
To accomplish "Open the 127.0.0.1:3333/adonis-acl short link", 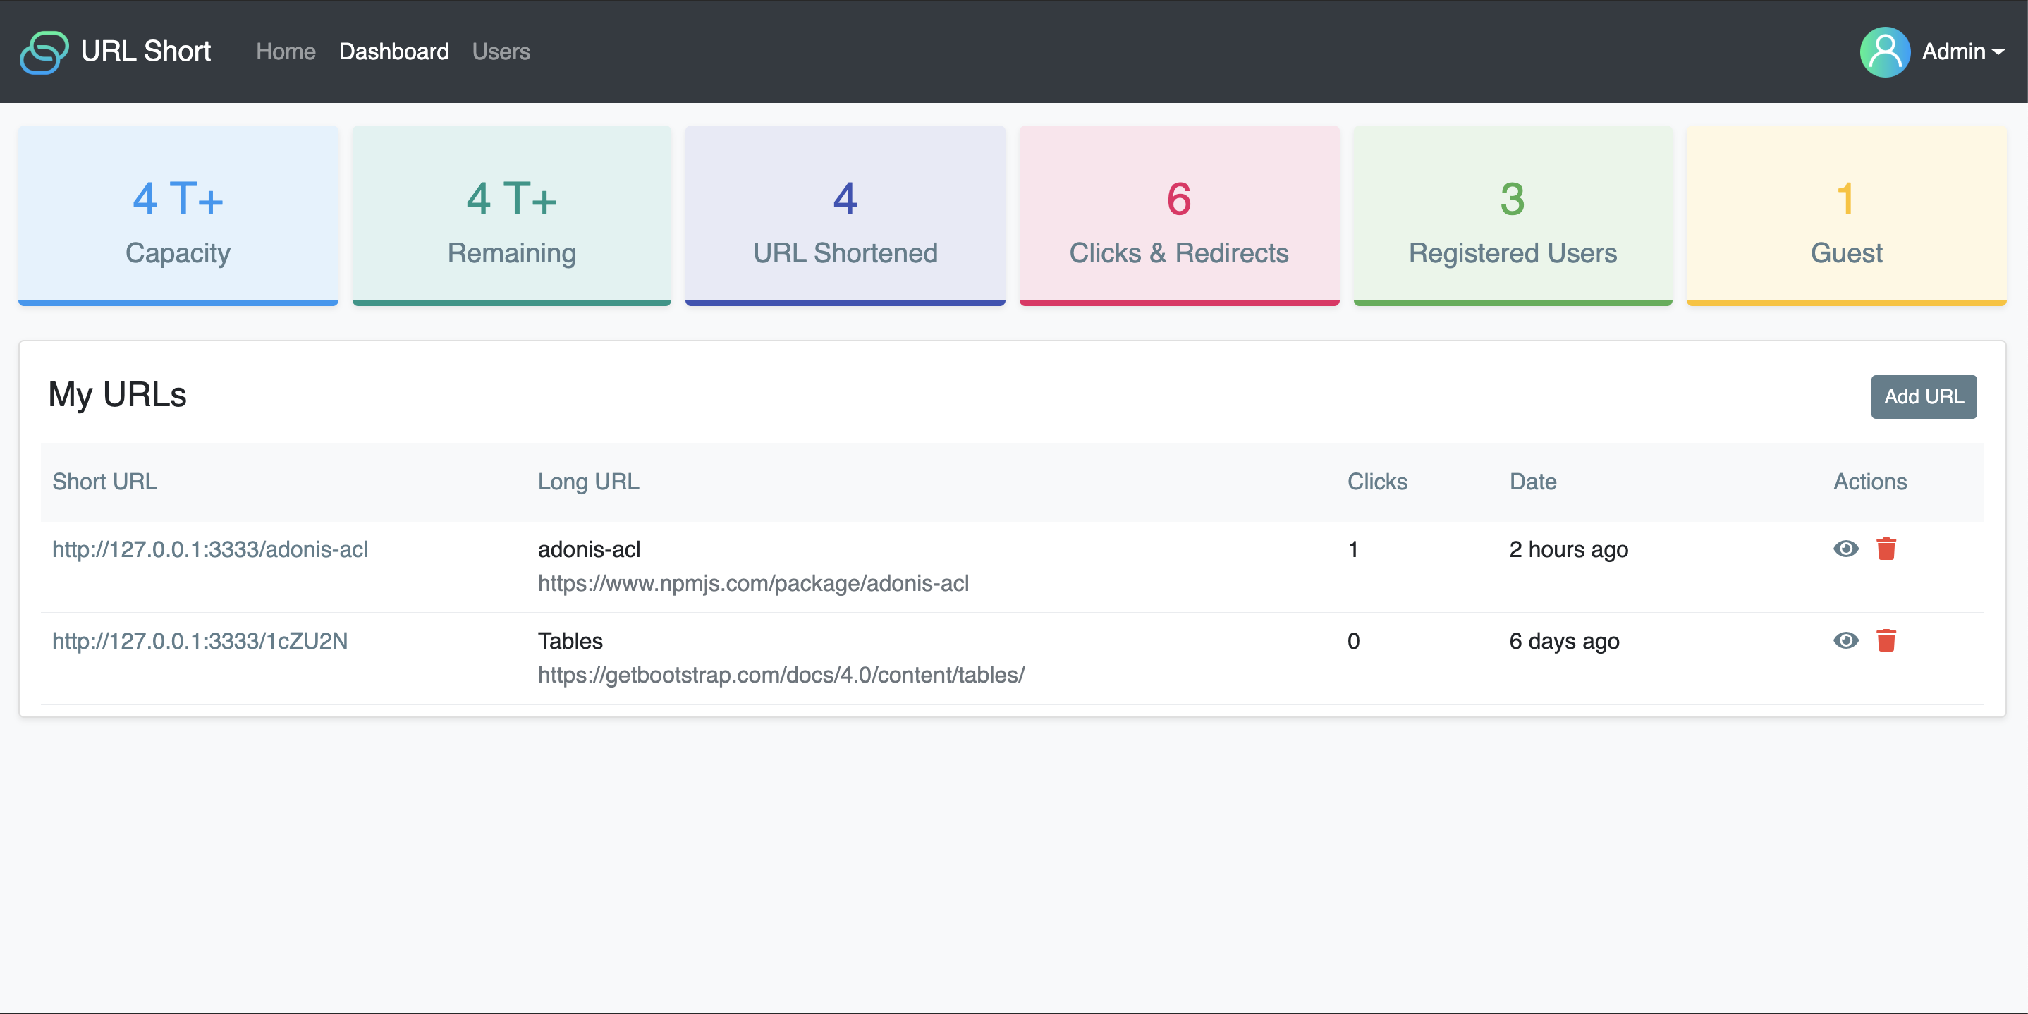I will pos(210,549).
